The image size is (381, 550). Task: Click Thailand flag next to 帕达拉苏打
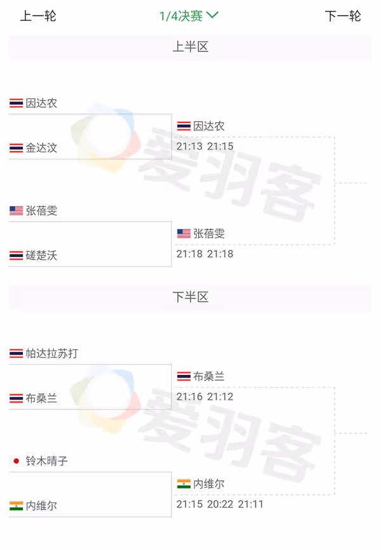16,353
